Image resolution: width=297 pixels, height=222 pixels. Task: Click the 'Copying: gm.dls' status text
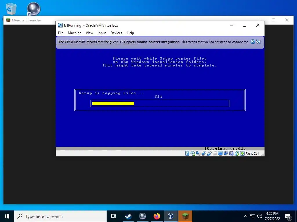click(x=226, y=149)
